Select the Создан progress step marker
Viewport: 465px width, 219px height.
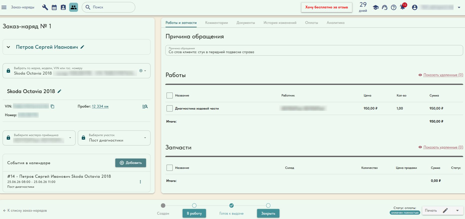[x=163, y=206]
